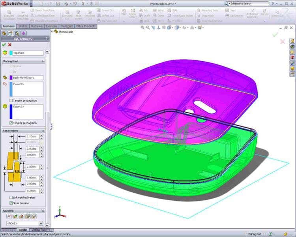The width and height of the screenshot is (296, 237).
Task: Open the ConfigurationManager tab icon
Action: [x=17, y=33]
